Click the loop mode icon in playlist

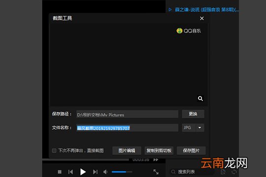point(234,172)
